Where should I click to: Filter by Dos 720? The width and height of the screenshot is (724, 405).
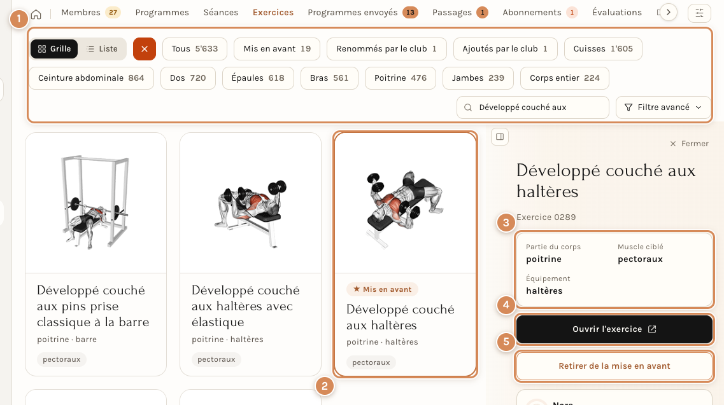(x=188, y=78)
